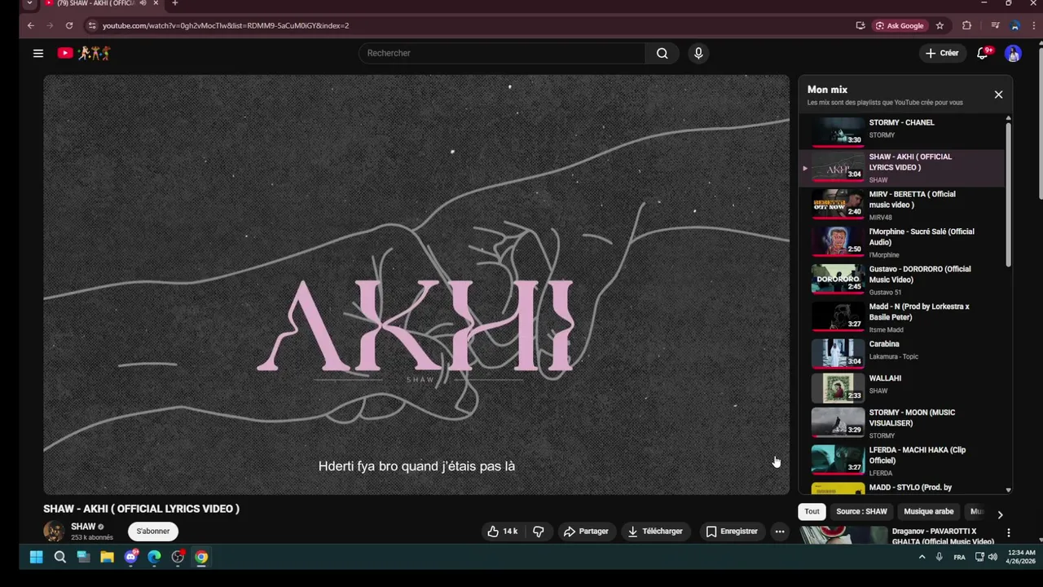Open Microsoft Edge from taskbar
The width and height of the screenshot is (1043, 587).
coord(154,558)
